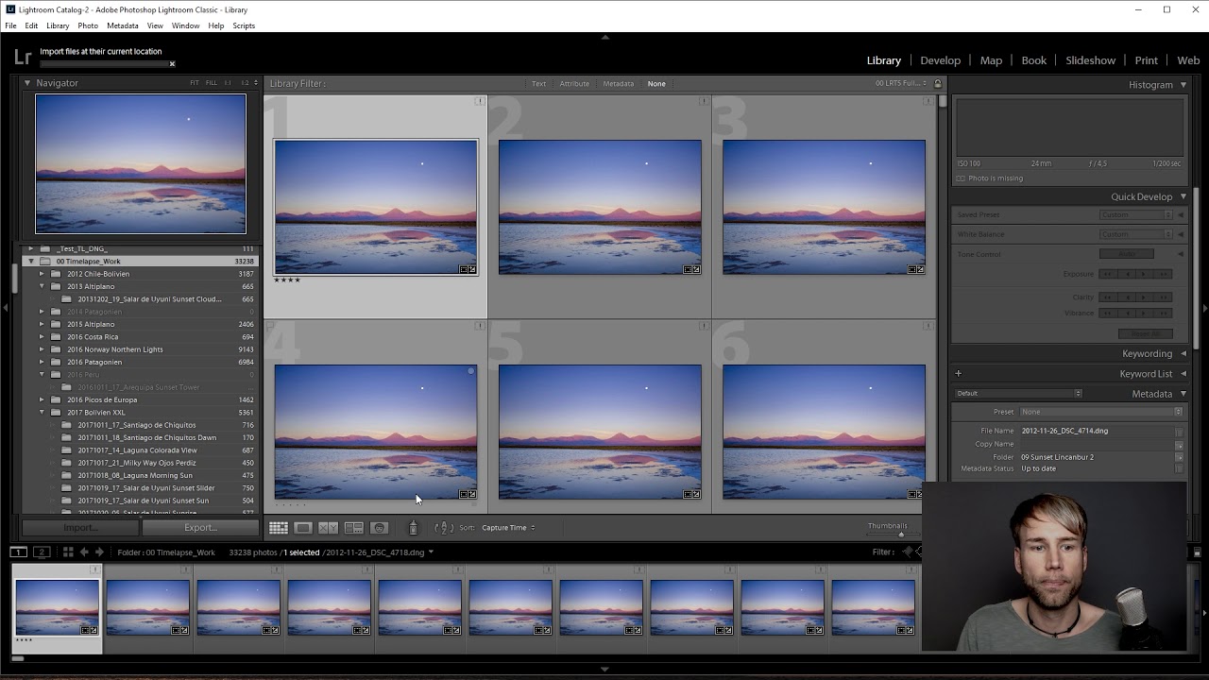Viewport: 1209px width, 680px height.
Task: Open Metadata Preset None dropdown
Action: 1101,412
